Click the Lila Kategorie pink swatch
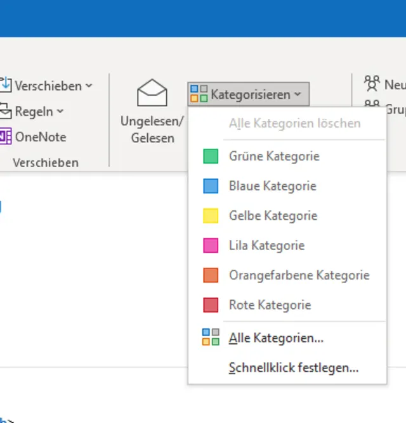The width and height of the screenshot is (406, 423). click(x=211, y=246)
